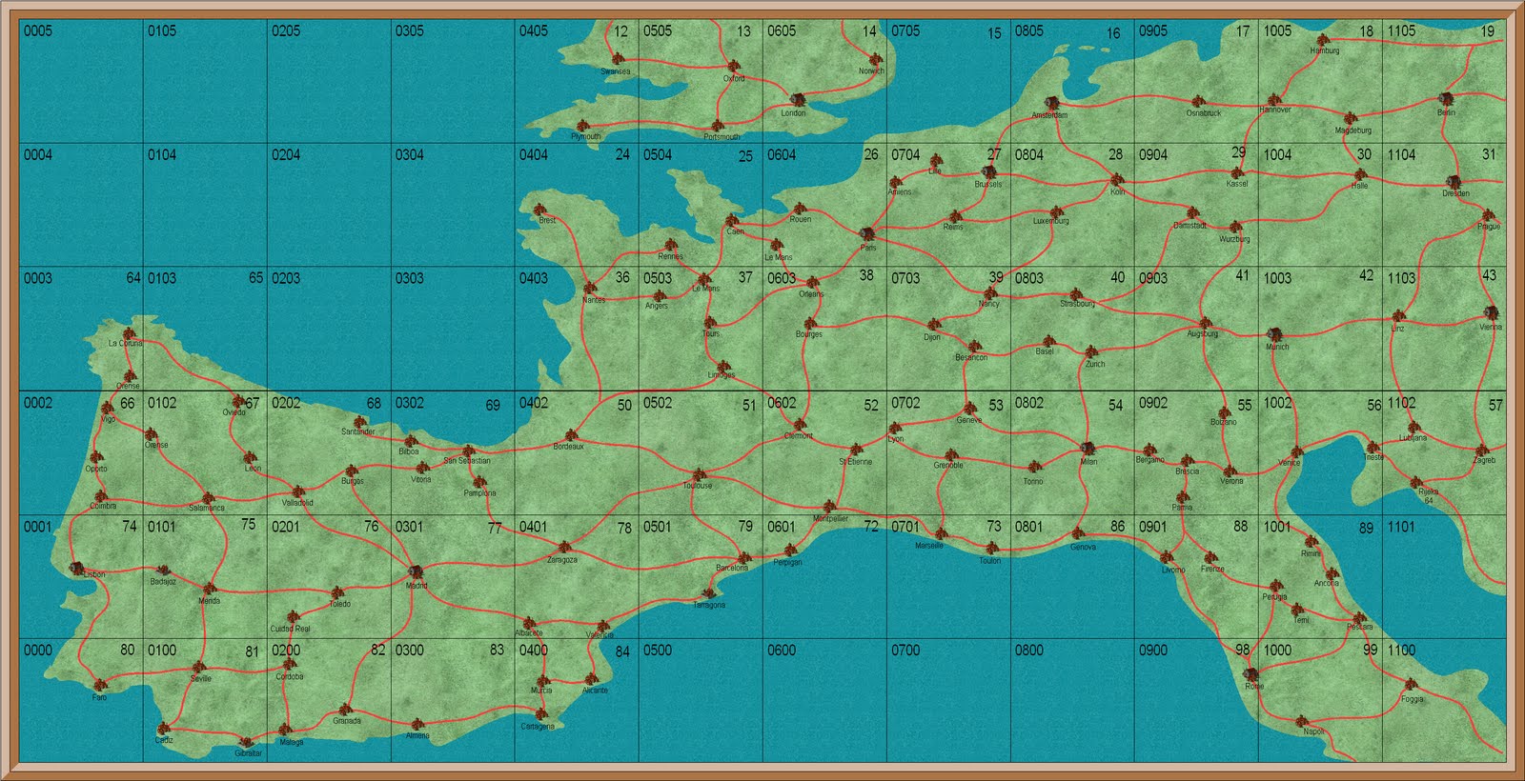
Task: Select the grid label "1101"
Action: (x=1401, y=527)
